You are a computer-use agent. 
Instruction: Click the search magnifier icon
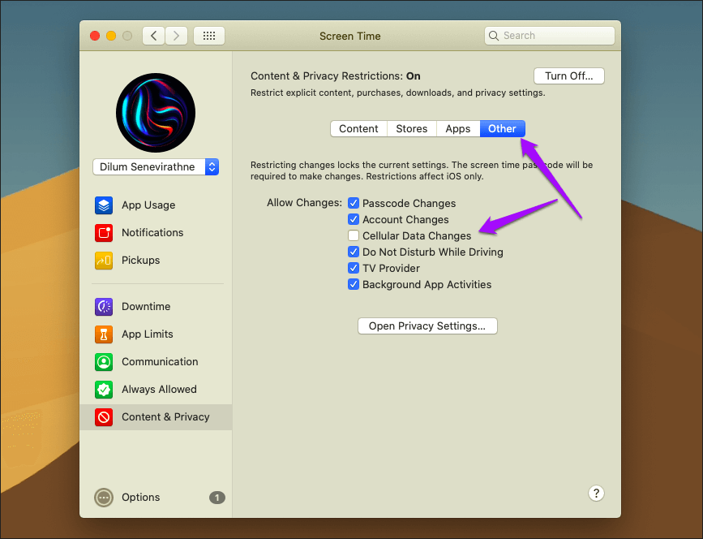[x=494, y=36]
